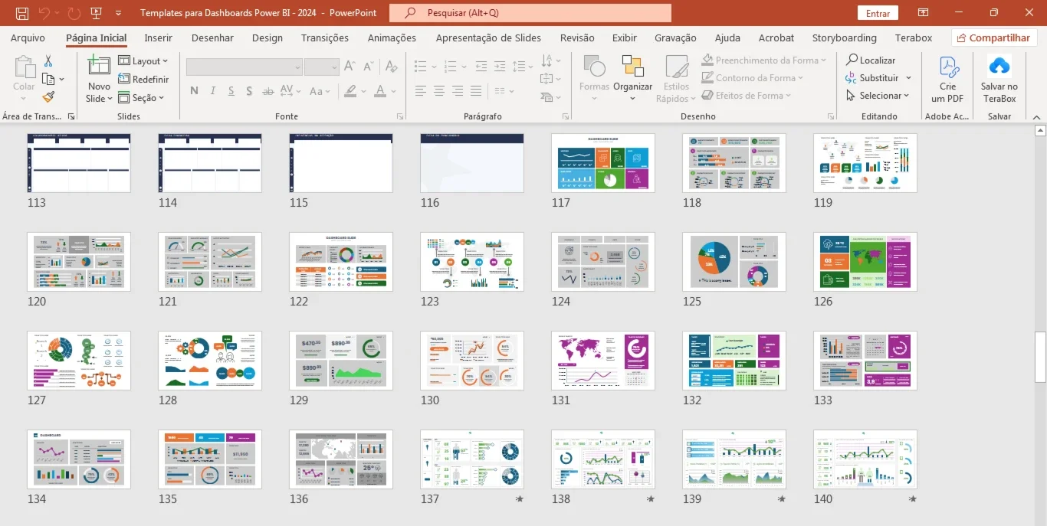Open the font name combo box

click(x=245, y=67)
